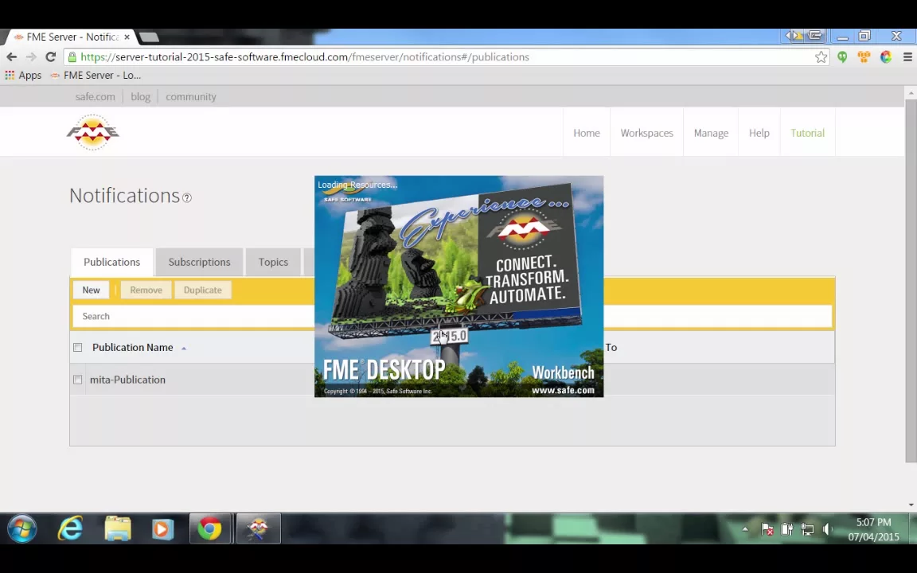Open the Manage menu
This screenshot has width=917, height=573.
click(711, 133)
